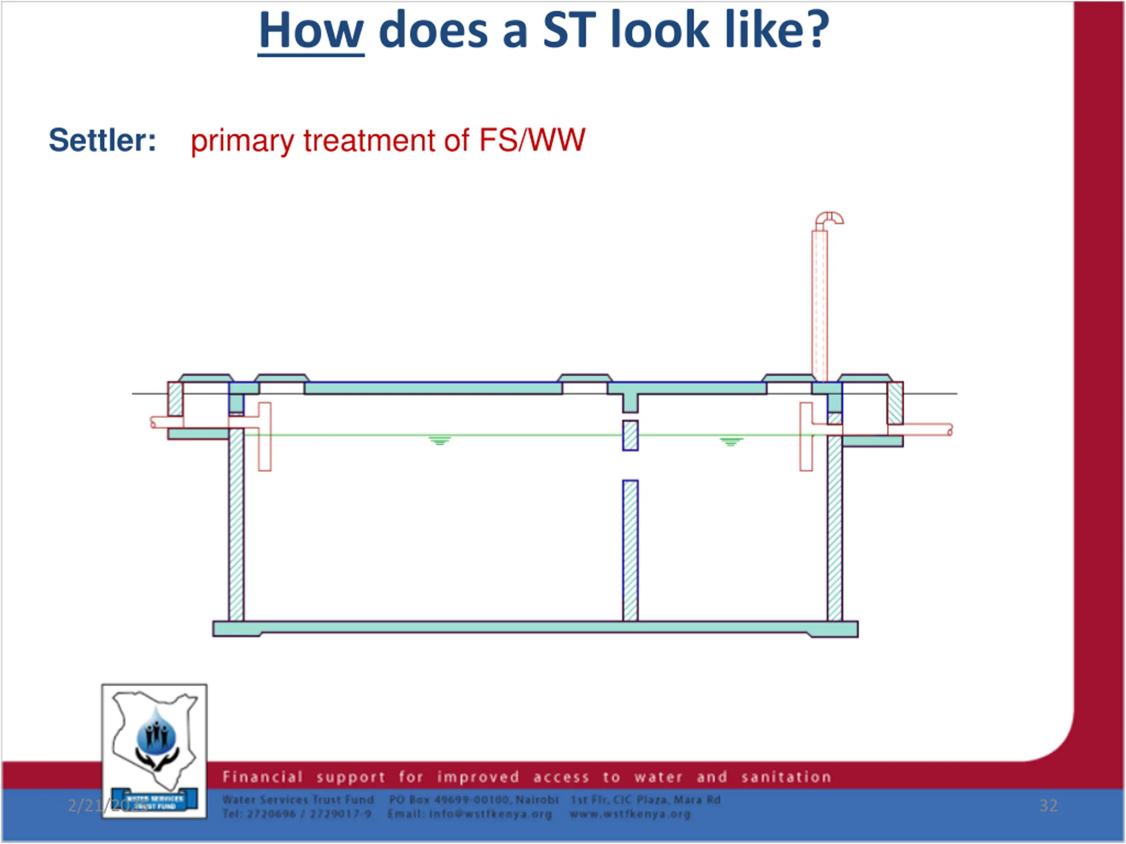The width and height of the screenshot is (1126, 844).
Task: Click the email info@wstfkenya.org
Action: [470, 814]
